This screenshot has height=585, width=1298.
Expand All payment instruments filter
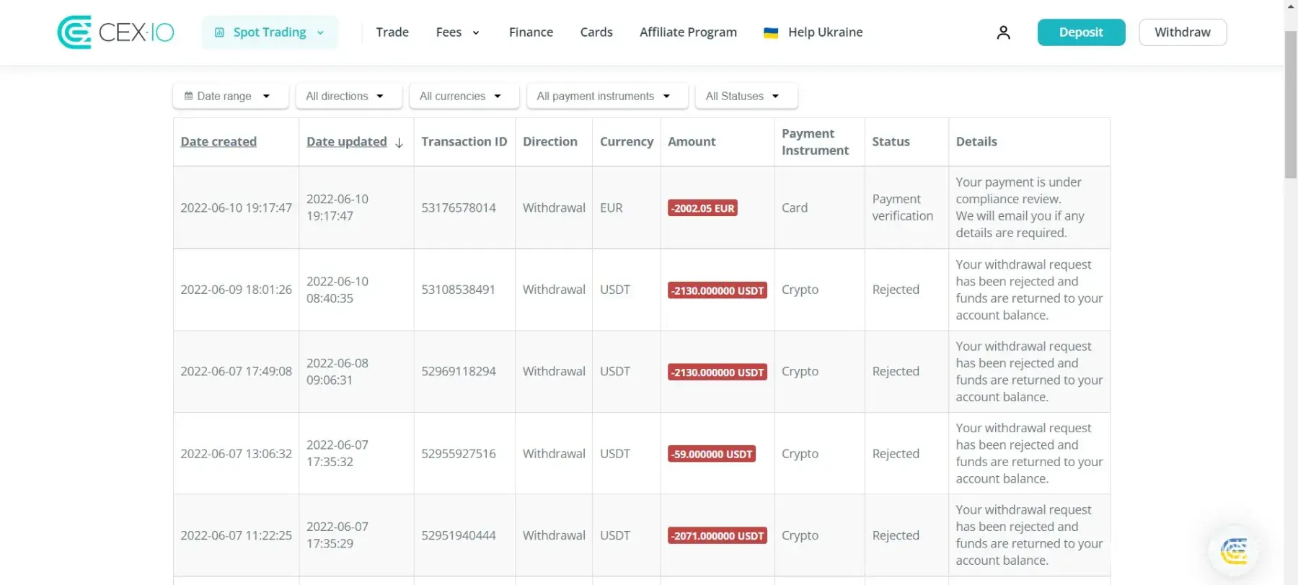pos(606,96)
